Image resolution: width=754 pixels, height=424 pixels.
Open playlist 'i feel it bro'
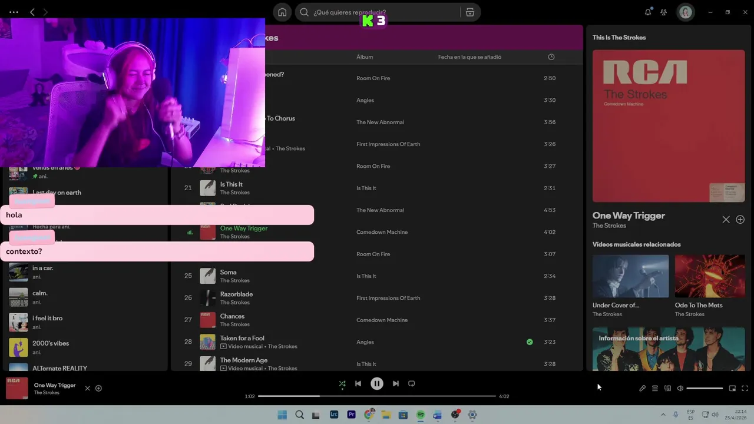85,322
